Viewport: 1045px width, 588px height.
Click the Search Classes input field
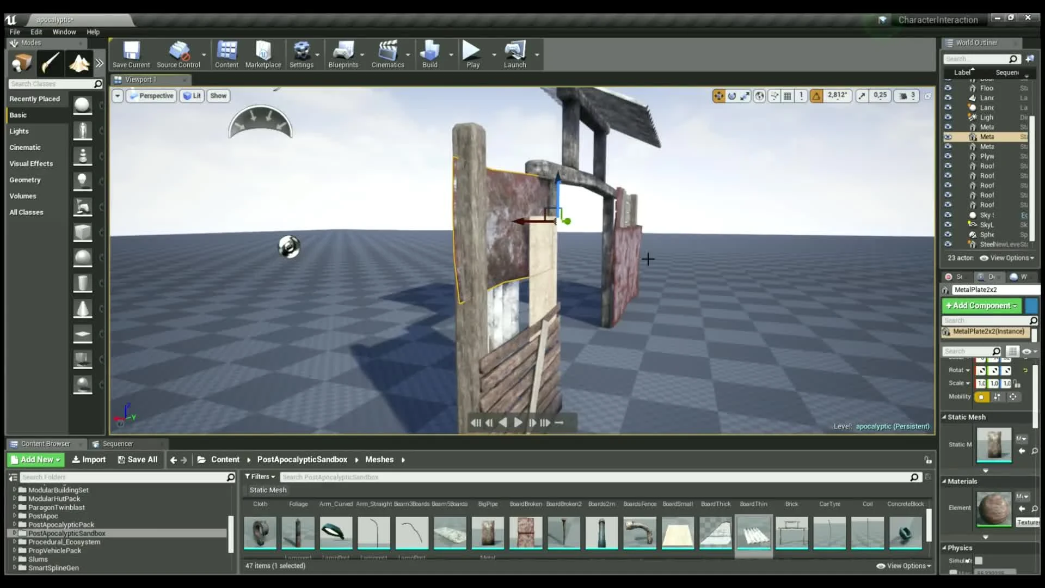pos(51,84)
